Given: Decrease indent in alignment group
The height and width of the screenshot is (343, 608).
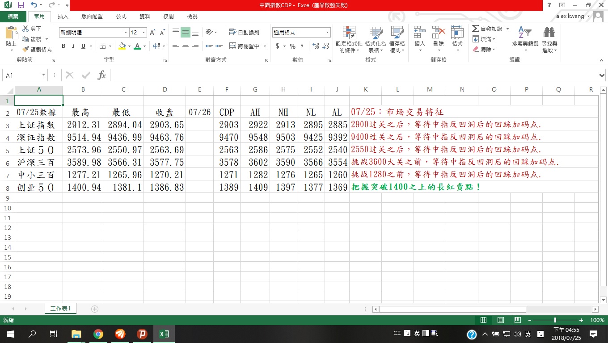Looking at the screenshot, I should (209, 46).
